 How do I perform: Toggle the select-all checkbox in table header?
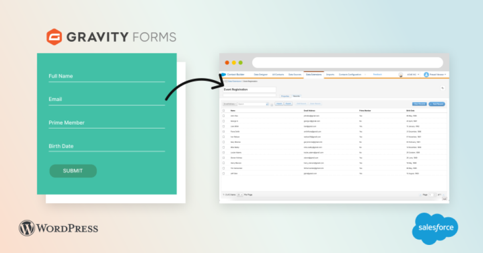(x=224, y=111)
